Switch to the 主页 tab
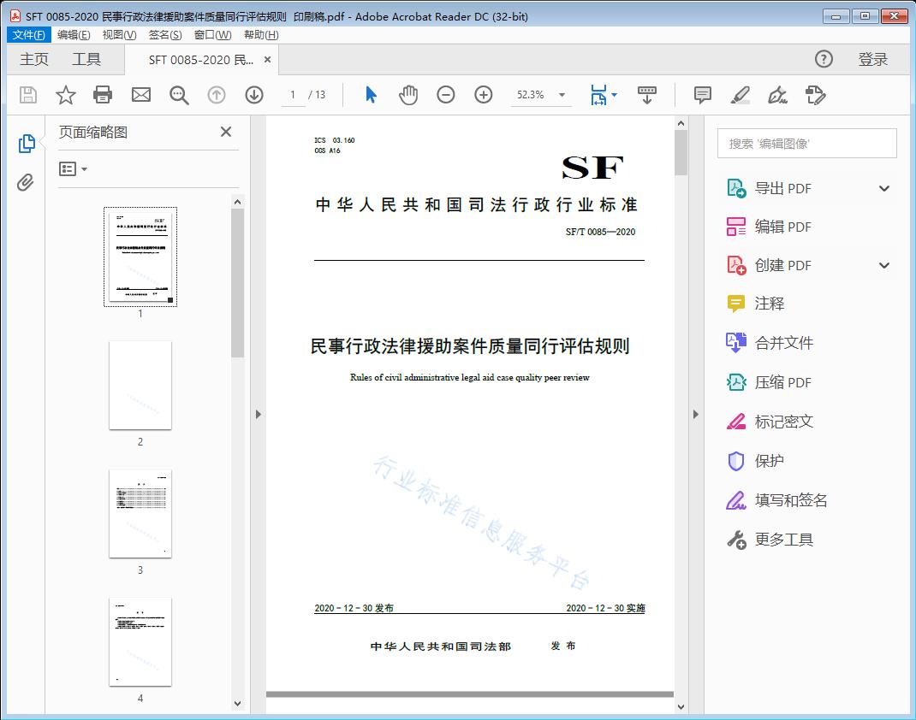 click(x=34, y=59)
